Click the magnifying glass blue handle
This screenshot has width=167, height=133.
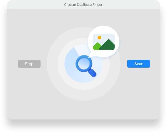click(x=92, y=73)
